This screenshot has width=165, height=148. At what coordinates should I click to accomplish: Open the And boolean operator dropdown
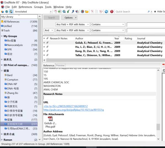[49, 30]
